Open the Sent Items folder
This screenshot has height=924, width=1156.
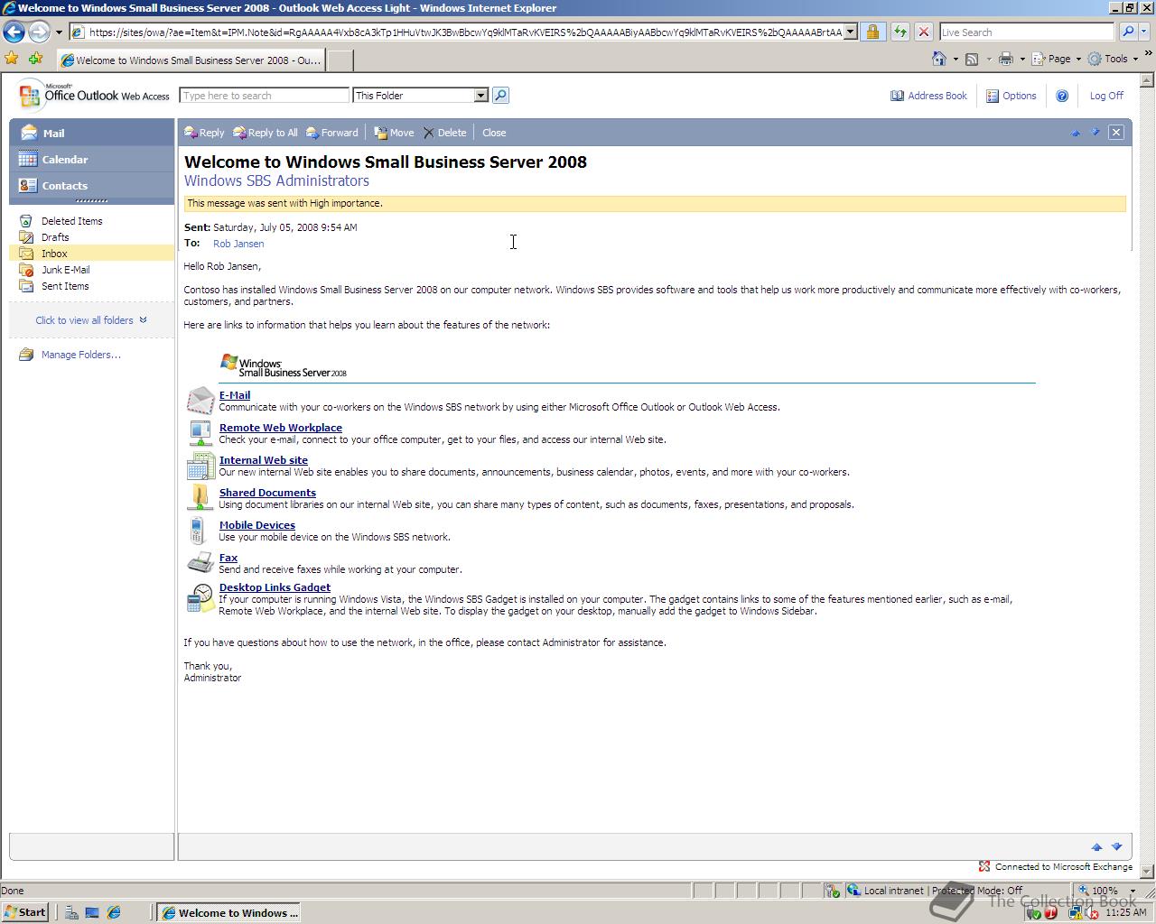point(65,286)
